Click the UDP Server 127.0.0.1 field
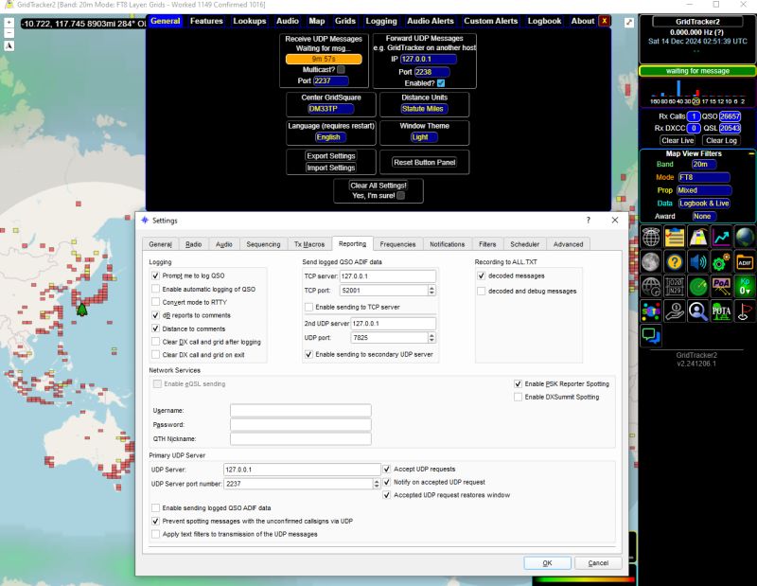757x586 pixels. [302, 470]
